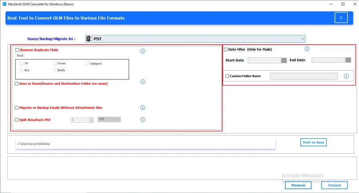Image resolution: width=359 pixels, height=193 pixels.
Task: Click the Start Date input field
Action: pos(264,61)
